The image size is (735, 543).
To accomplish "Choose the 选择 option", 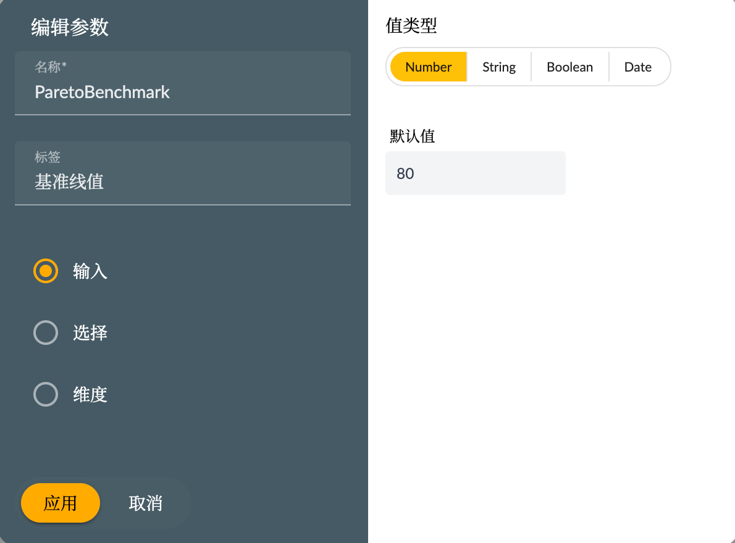I will pyautogui.click(x=45, y=333).
